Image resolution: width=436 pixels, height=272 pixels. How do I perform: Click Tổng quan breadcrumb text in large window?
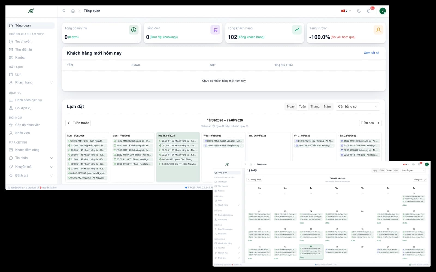pos(92,11)
